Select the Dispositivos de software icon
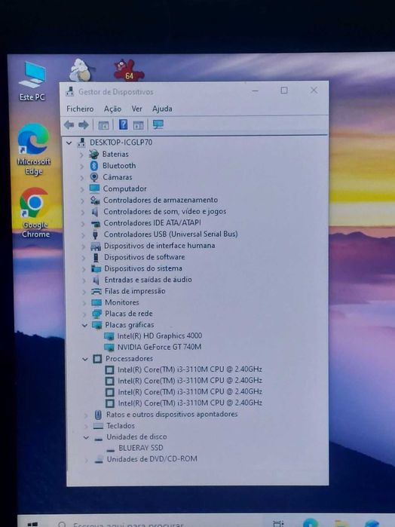395x527 pixels. coord(96,257)
